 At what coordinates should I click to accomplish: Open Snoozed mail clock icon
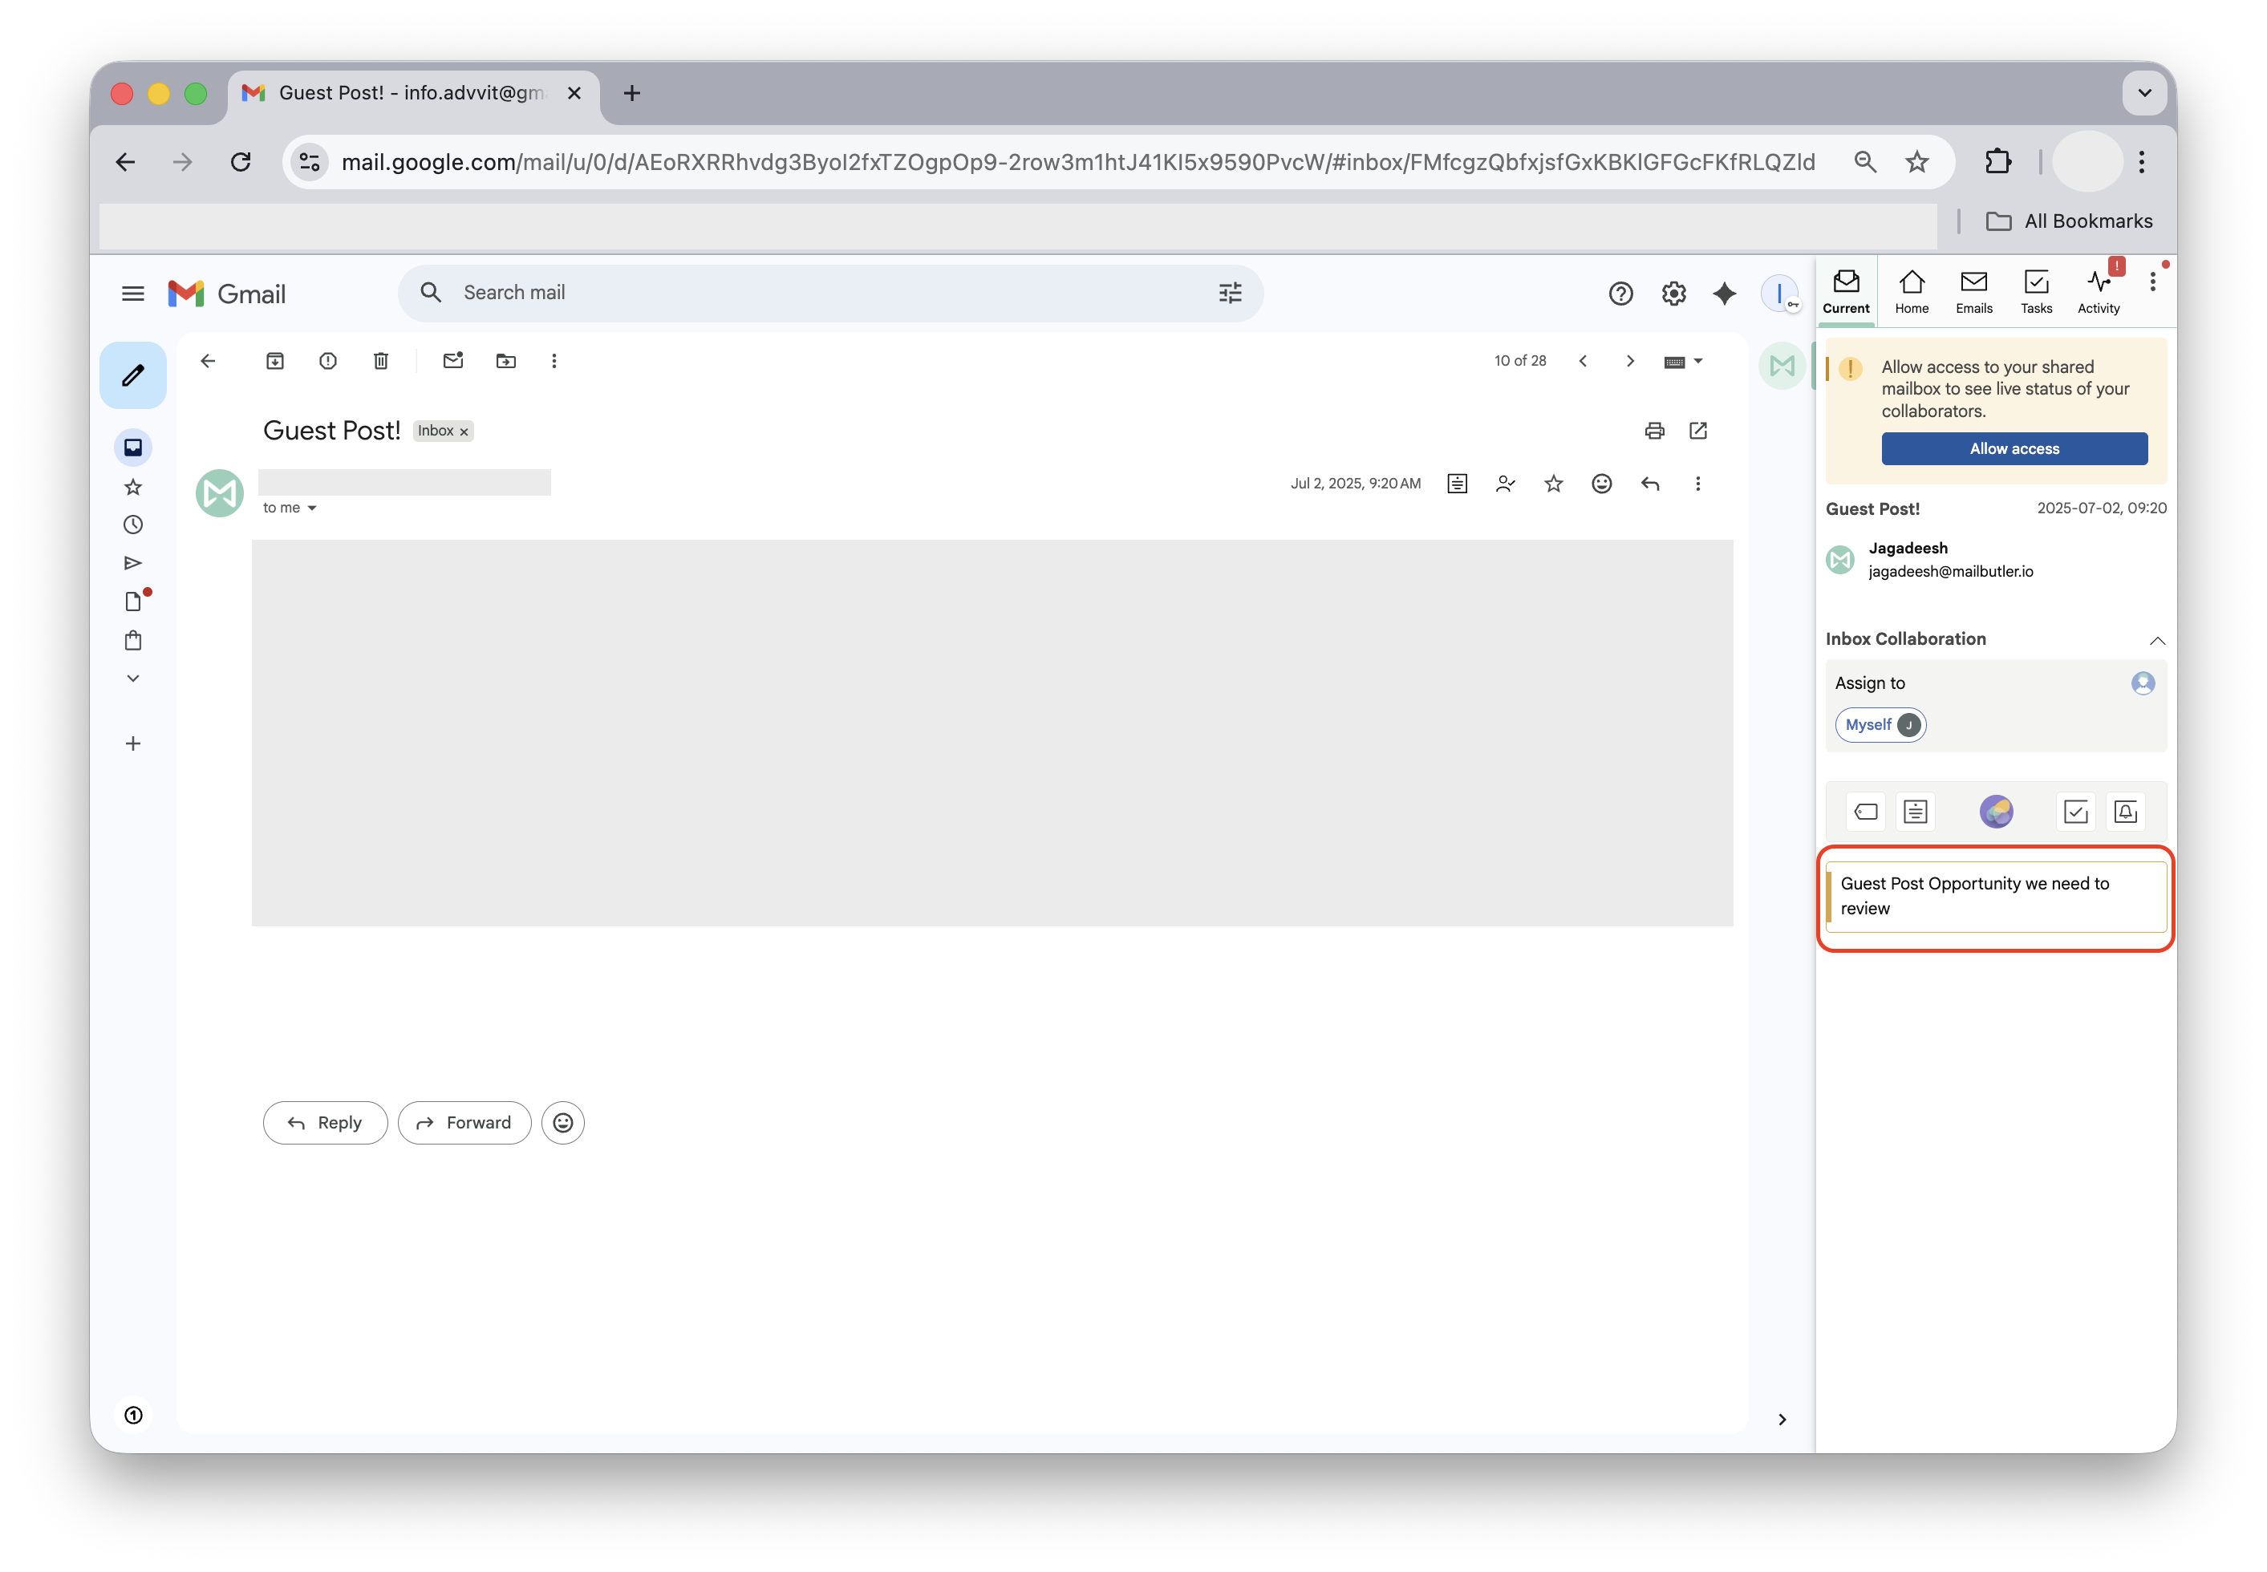point(133,525)
